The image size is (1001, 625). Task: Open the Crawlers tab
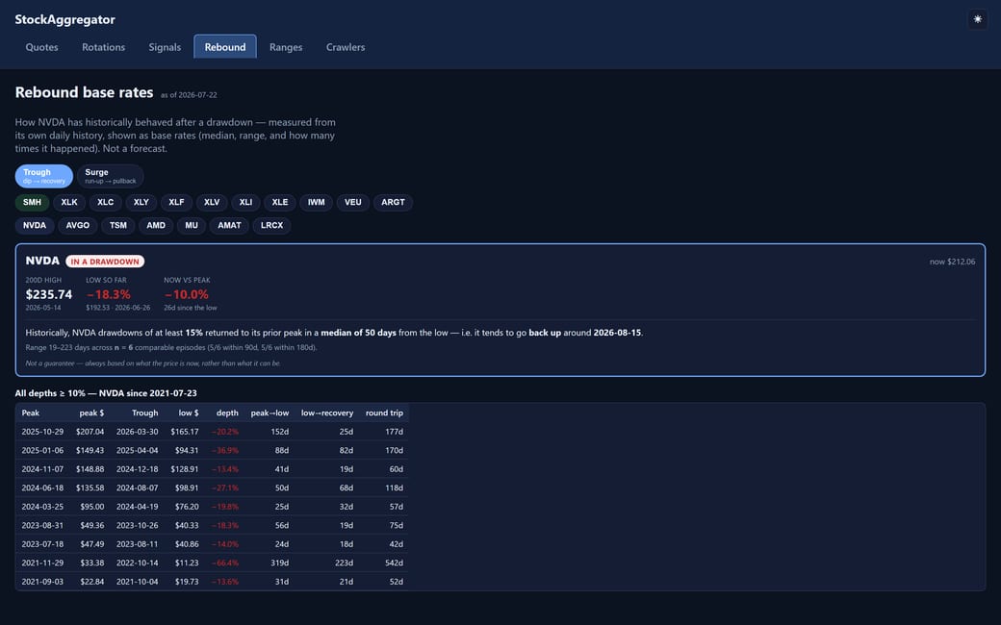346,47
